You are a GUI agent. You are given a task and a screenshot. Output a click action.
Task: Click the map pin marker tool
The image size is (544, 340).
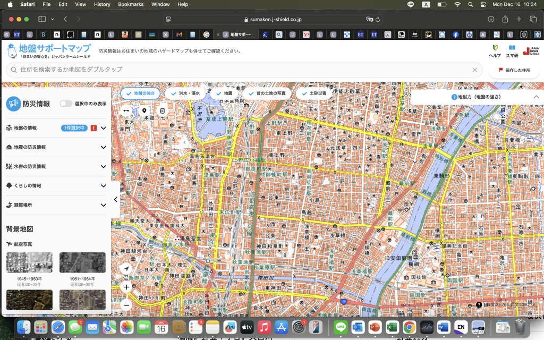coord(144,111)
